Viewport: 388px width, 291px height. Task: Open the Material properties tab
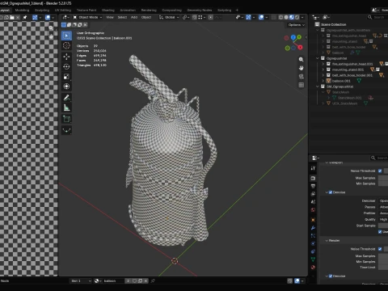tap(313, 268)
